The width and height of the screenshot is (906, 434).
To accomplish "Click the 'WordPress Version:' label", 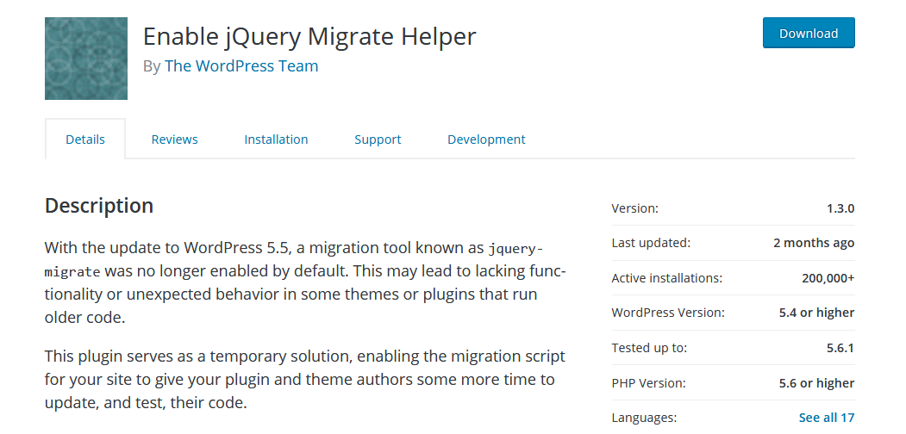I will pos(668,313).
